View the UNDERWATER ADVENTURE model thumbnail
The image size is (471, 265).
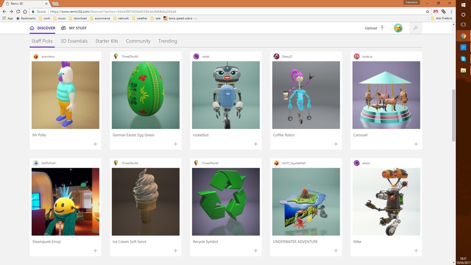click(x=306, y=201)
